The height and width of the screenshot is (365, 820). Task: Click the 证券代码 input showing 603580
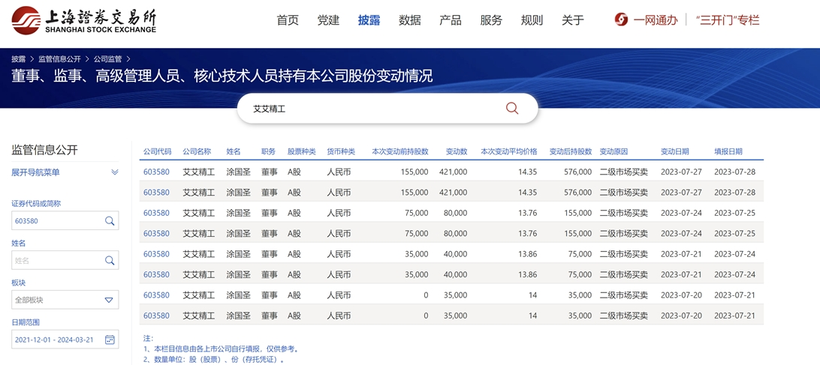(65, 221)
